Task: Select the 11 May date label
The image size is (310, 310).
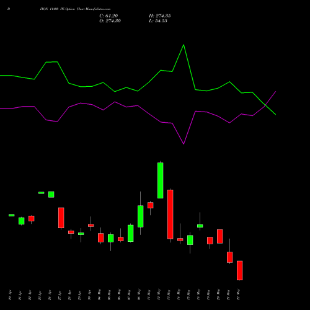Action: 149,294
